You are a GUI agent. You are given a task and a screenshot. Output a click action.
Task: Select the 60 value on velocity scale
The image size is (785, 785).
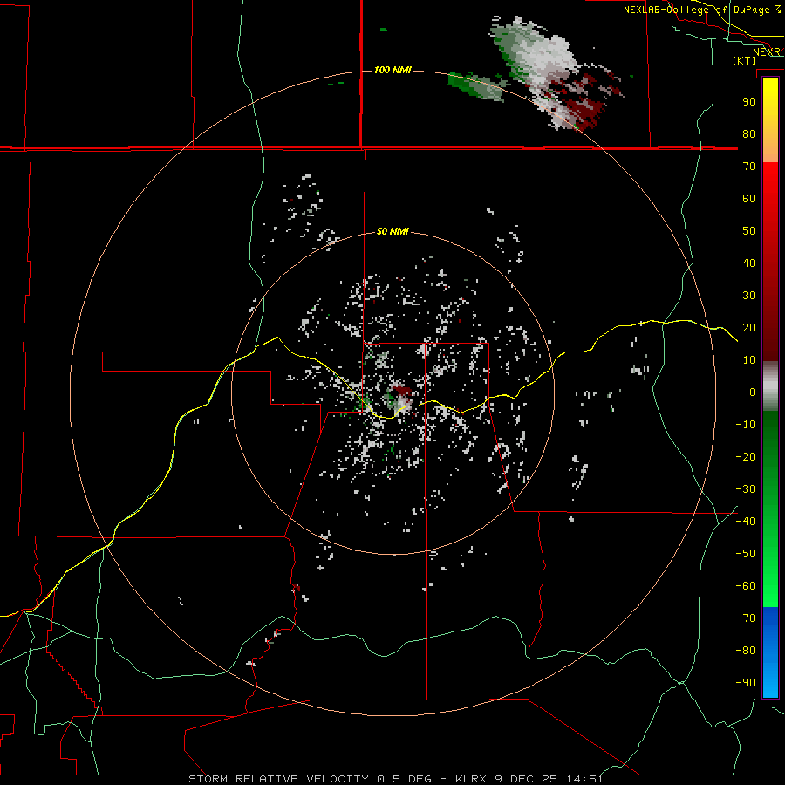(749, 198)
